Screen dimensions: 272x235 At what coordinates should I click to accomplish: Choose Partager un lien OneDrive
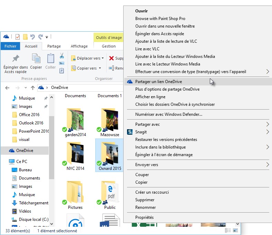tap(158, 82)
